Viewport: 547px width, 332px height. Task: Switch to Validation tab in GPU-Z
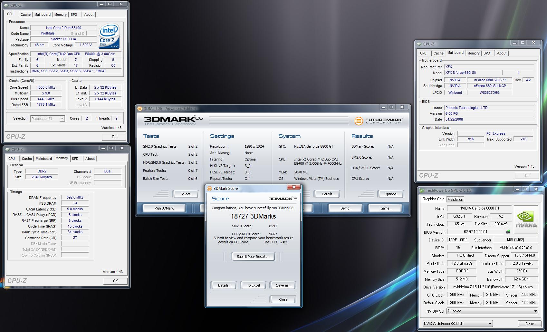[x=456, y=200]
